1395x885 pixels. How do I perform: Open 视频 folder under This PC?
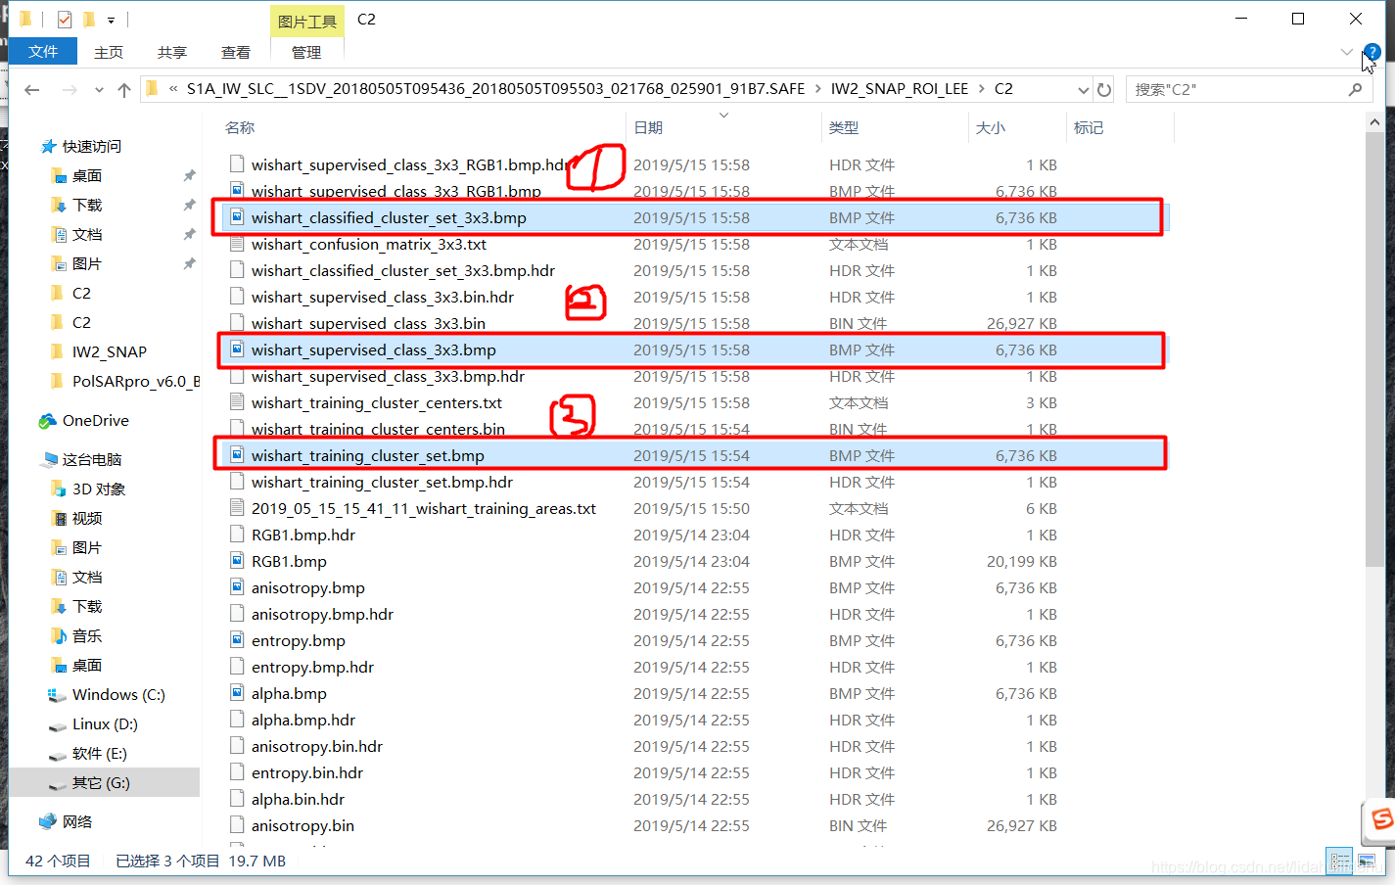pos(87,518)
